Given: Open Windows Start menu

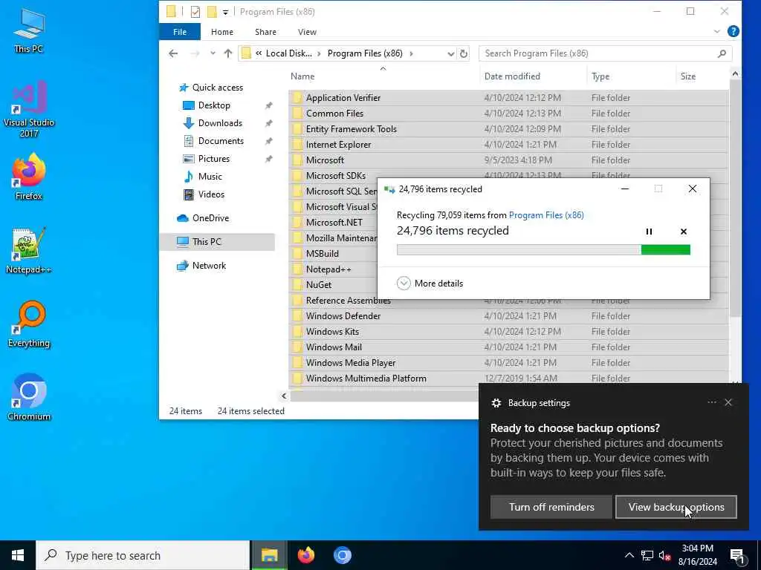Looking at the screenshot, I should (x=18, y=555).
